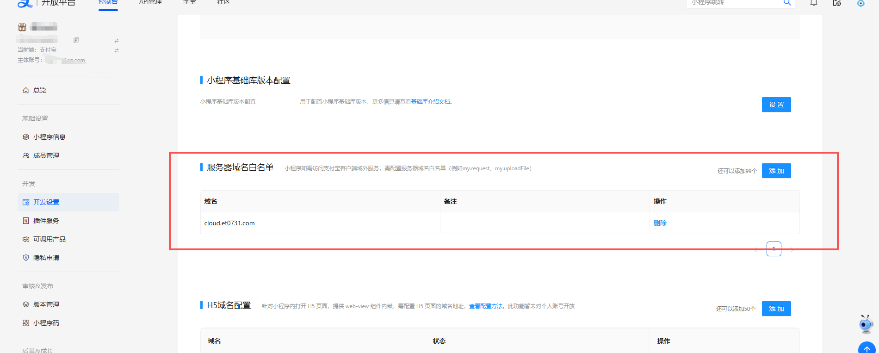The width and height of the screenshot is (879, 353).
Task: Open 版本管理 in the sidebar
Action: point(46,304)
